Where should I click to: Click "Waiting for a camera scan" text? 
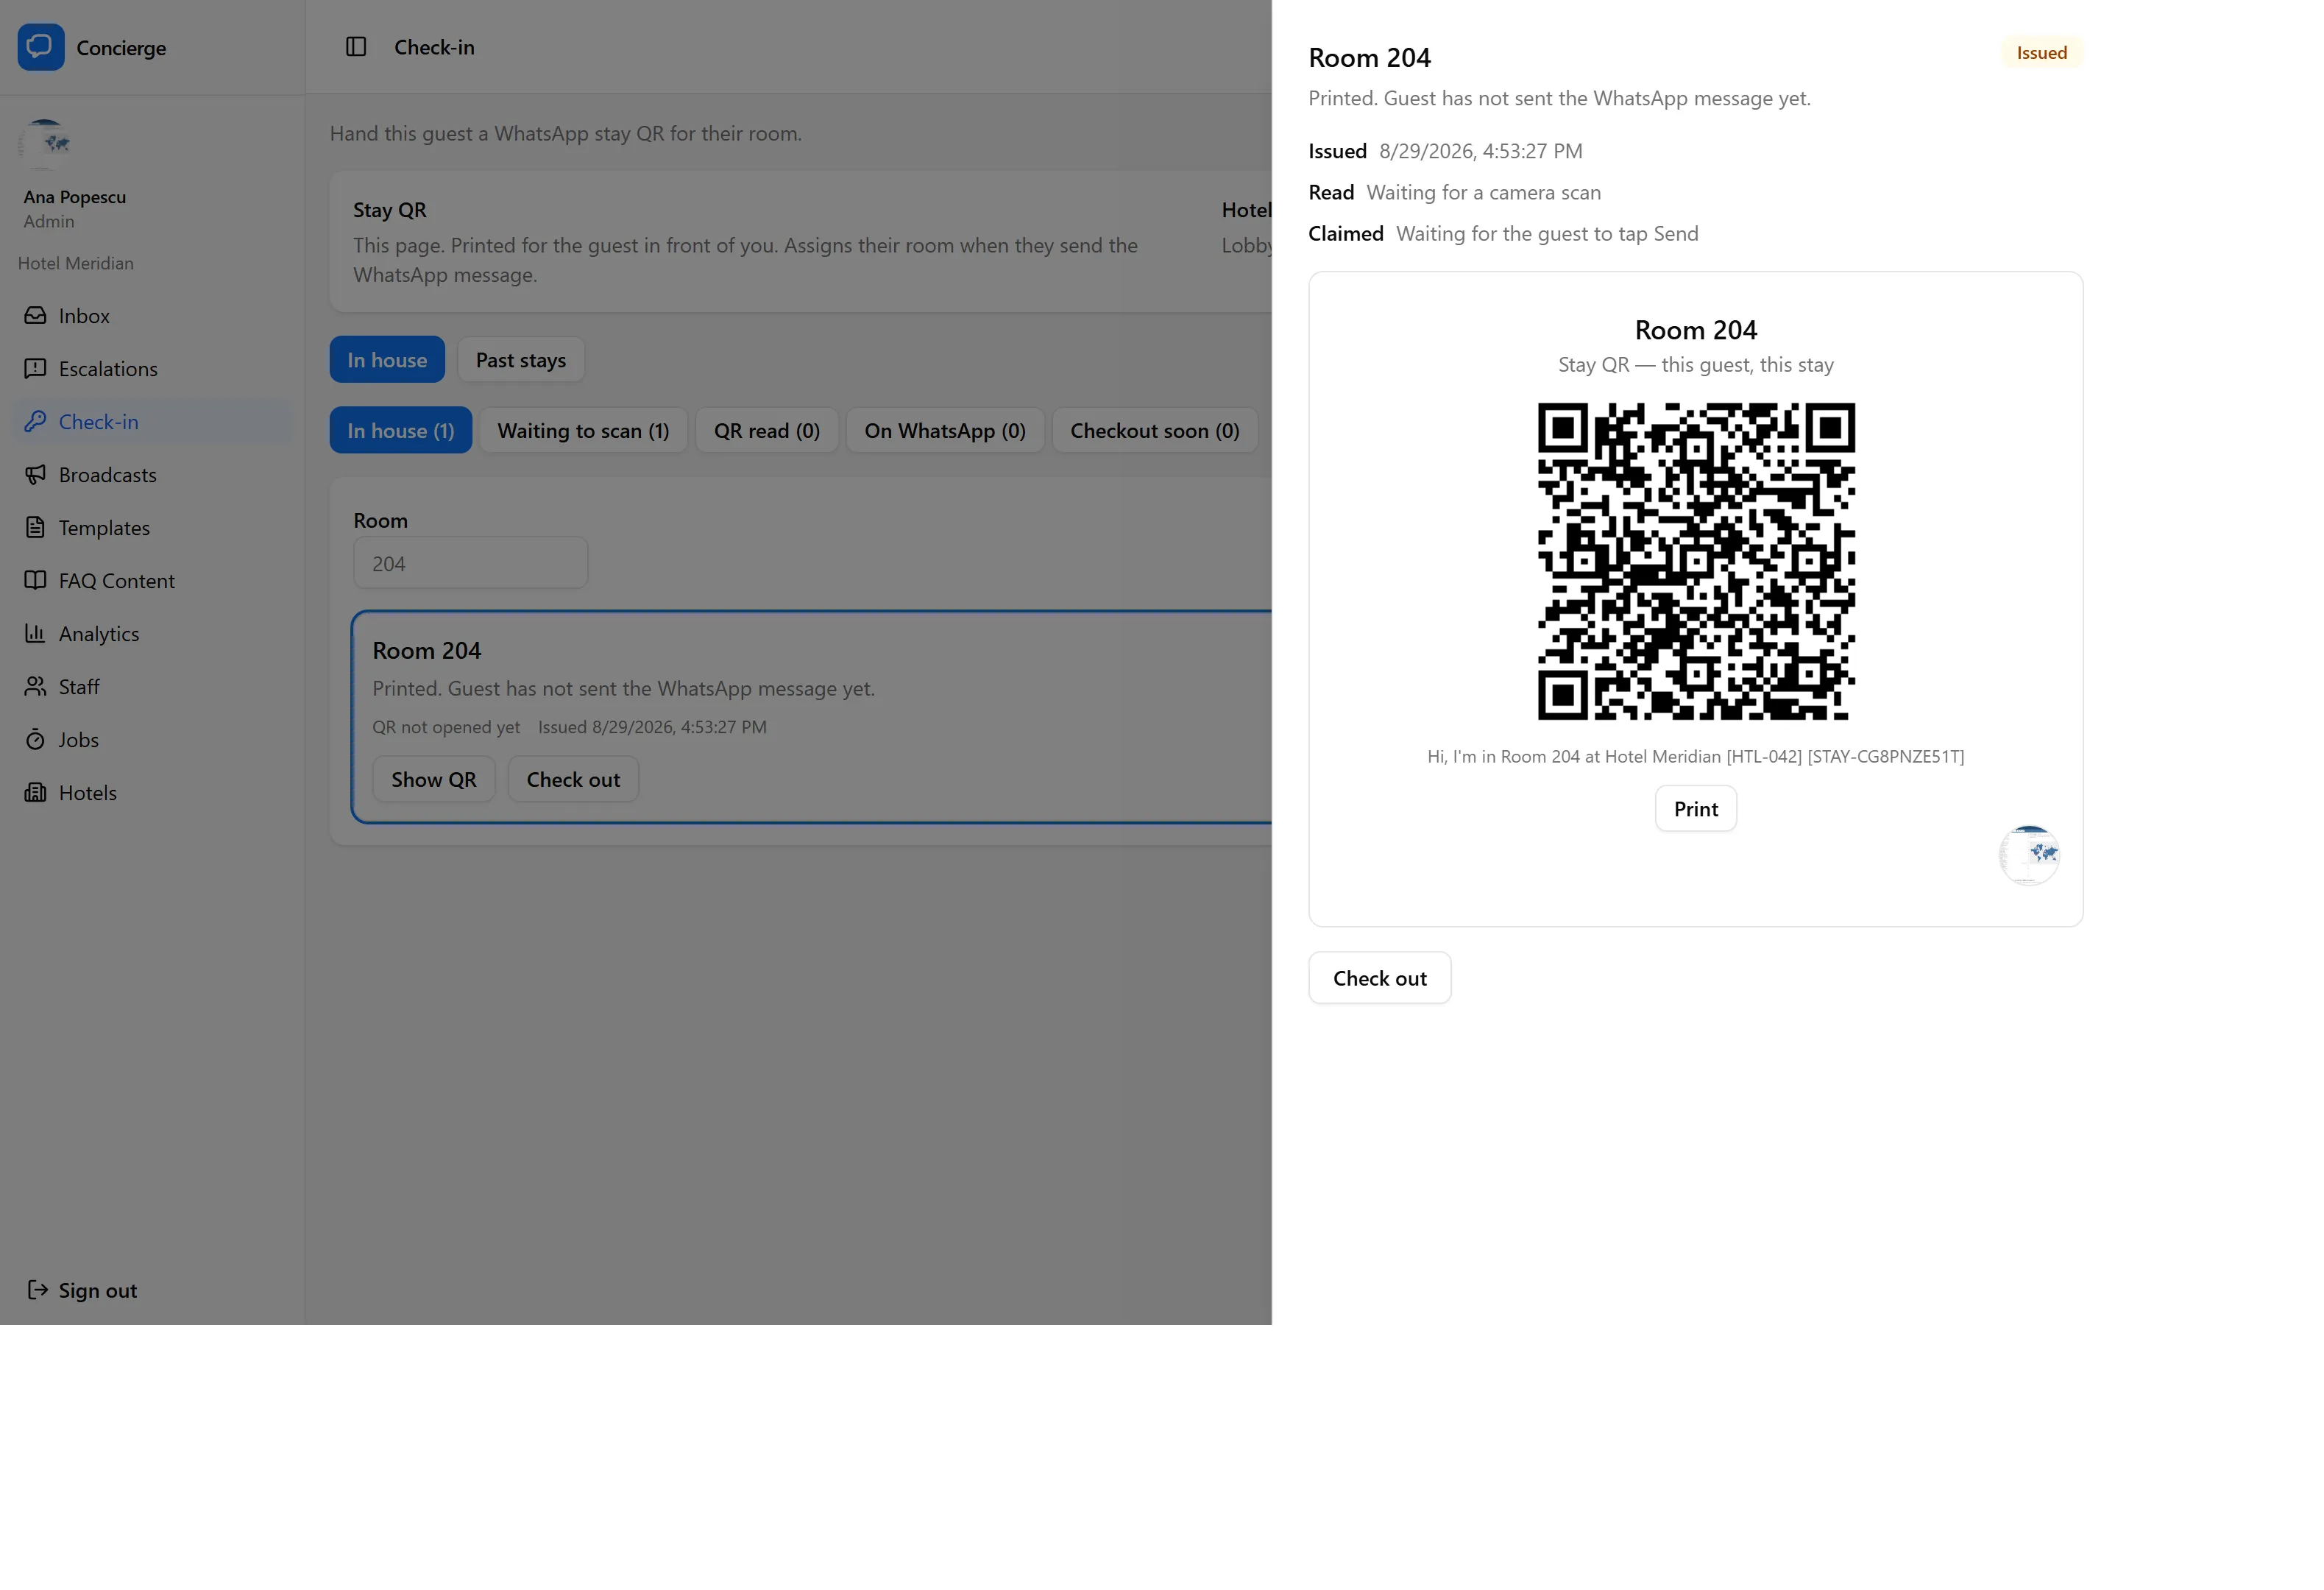point(1484,192)
